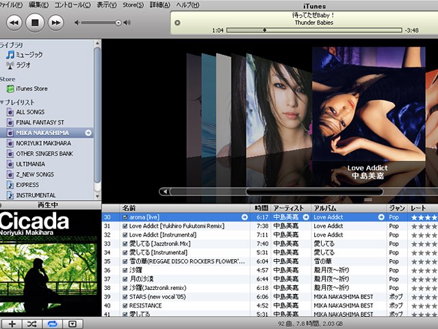This screenshot has height=329, width=438.
Task: Collapse the プレイリスト section triangle
Action: [2, 102]
